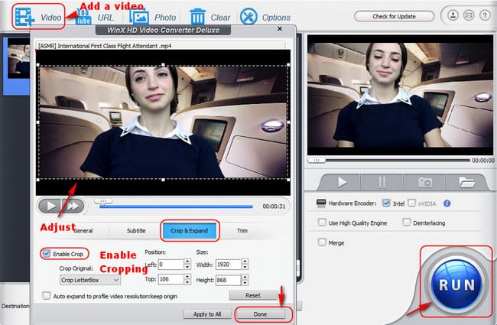Click the user account download icon

click(x=453, y=15)
